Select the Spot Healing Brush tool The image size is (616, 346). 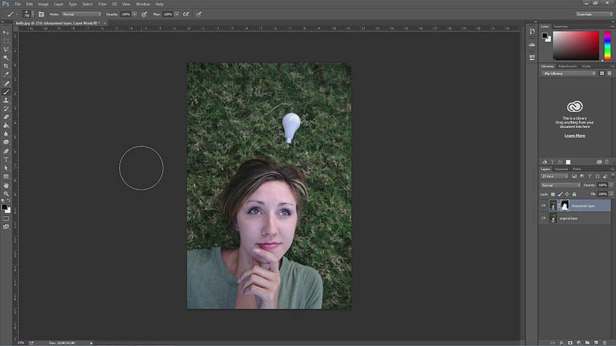tap(6, 83)
